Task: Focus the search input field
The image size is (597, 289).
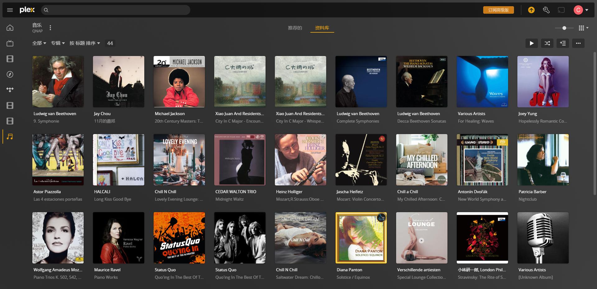Action: click(116, 10)
